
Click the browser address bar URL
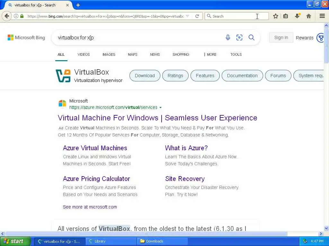tap(105, 16)
